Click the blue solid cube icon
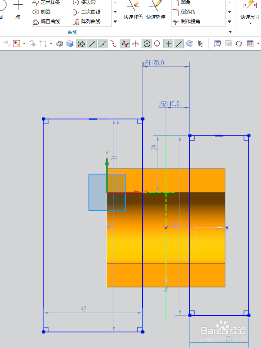 [70, 44]
